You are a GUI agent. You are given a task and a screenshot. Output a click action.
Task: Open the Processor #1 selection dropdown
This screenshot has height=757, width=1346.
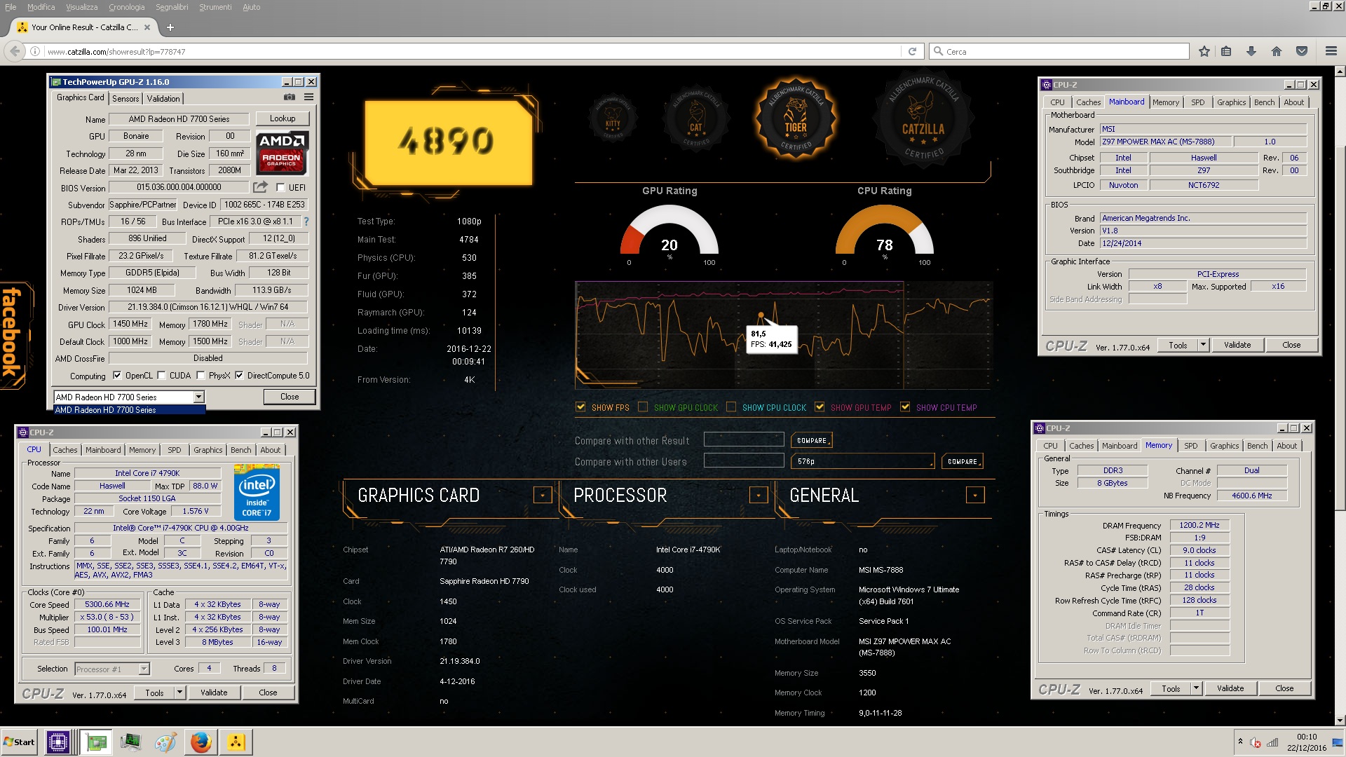point(112,669)
